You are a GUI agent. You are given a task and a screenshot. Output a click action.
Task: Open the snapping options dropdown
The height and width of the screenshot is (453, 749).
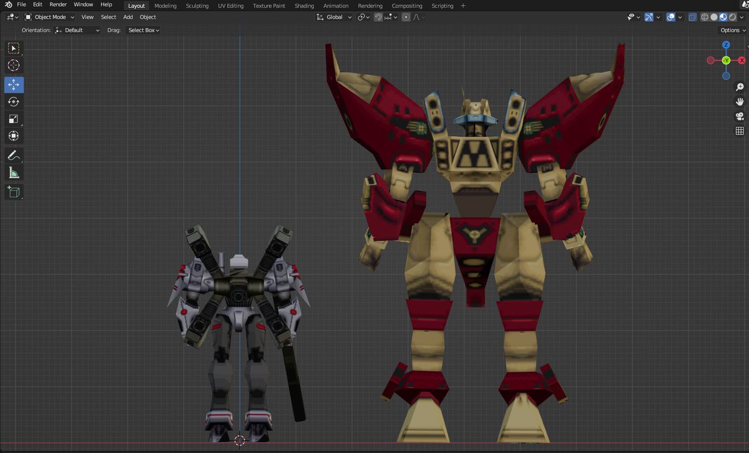click(x=391, y=17)
